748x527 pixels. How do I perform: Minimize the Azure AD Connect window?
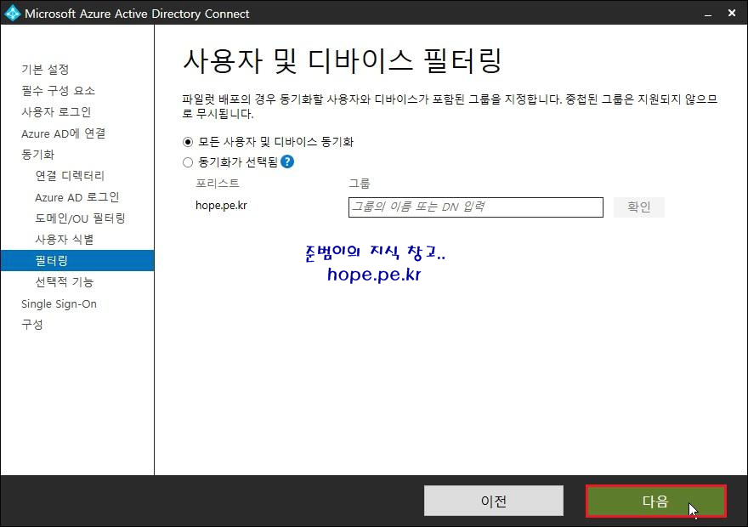[708, 14]
